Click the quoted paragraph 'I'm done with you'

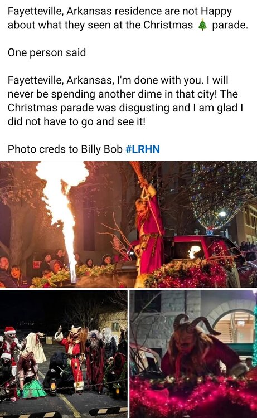[125, 101]
